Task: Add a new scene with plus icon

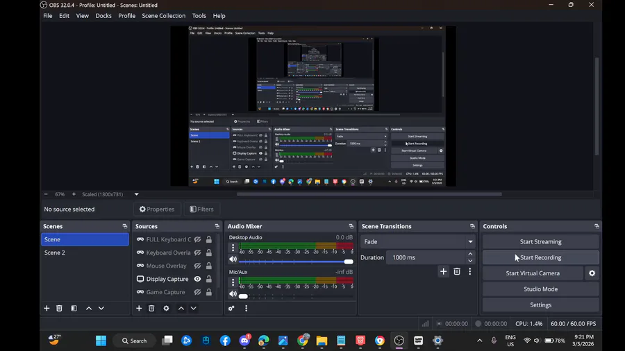Action: pos(47,308)
